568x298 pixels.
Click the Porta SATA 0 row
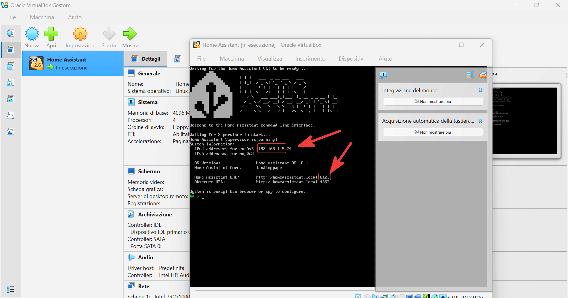click(146, 246)
